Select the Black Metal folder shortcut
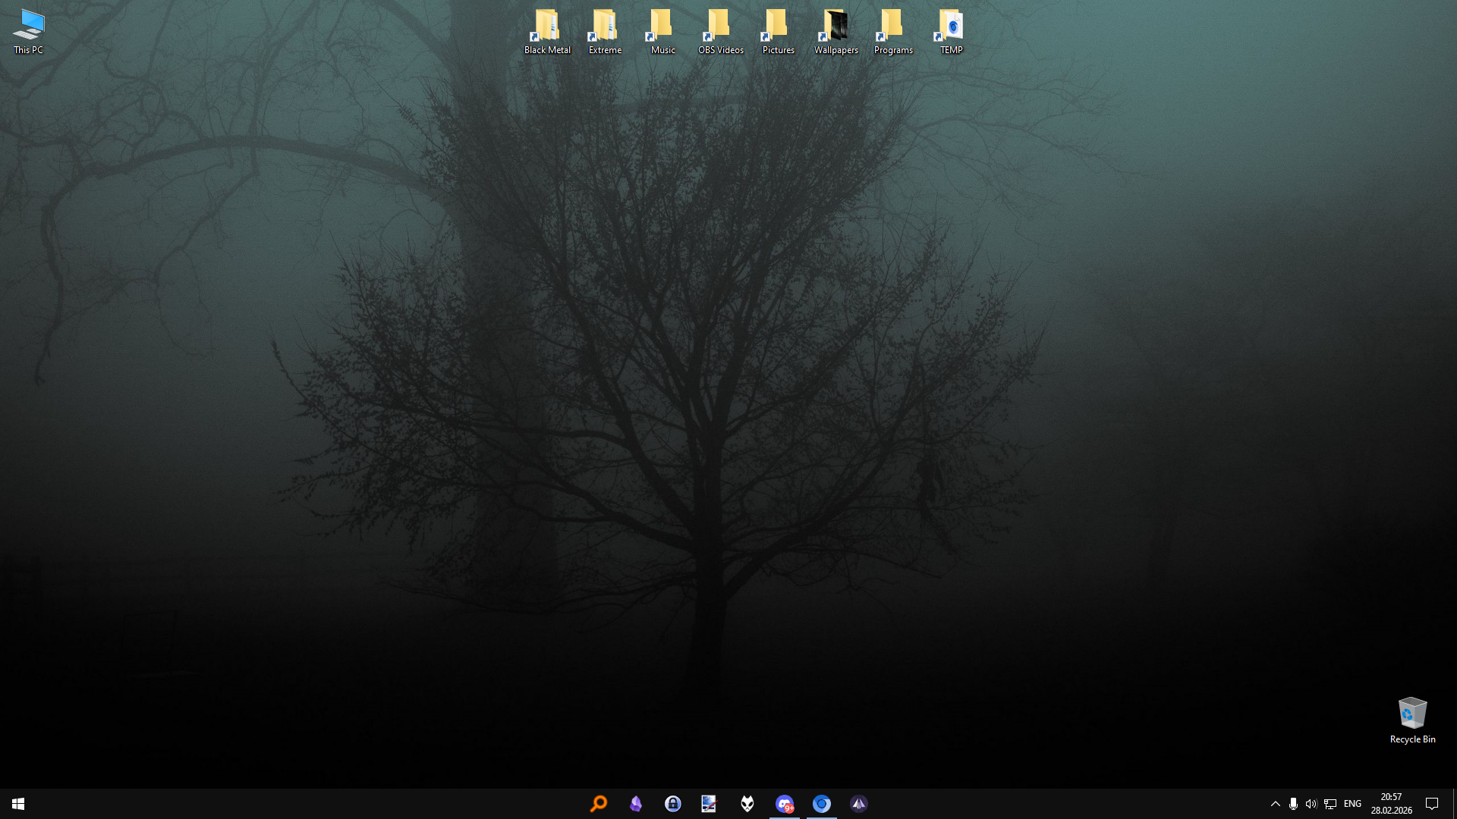 547,32
